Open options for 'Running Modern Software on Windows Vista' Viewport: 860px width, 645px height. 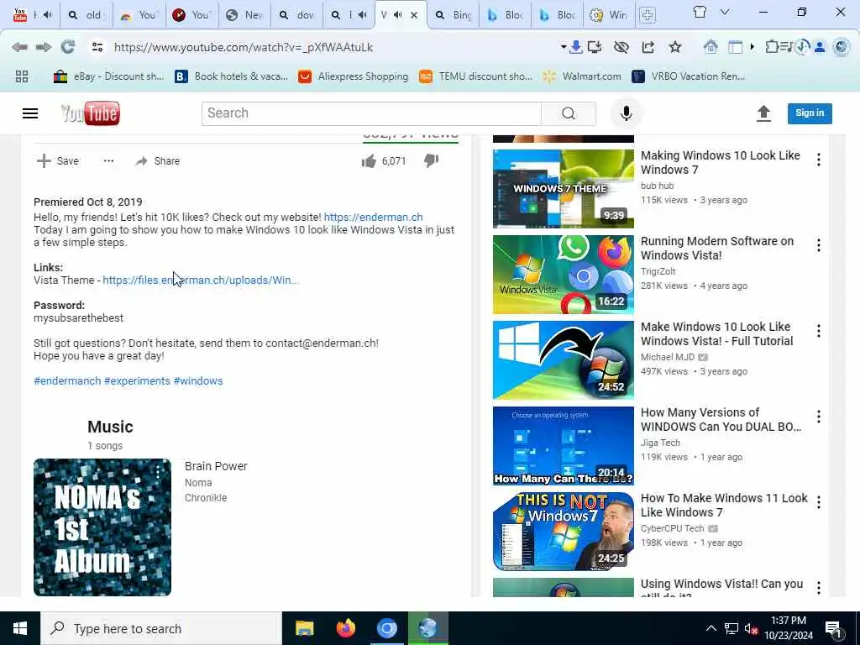tap(818, 245)
